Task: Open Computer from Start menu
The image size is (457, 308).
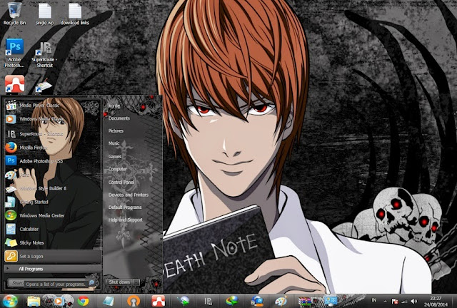Action: pyautogui.click(x=117, y=169)
